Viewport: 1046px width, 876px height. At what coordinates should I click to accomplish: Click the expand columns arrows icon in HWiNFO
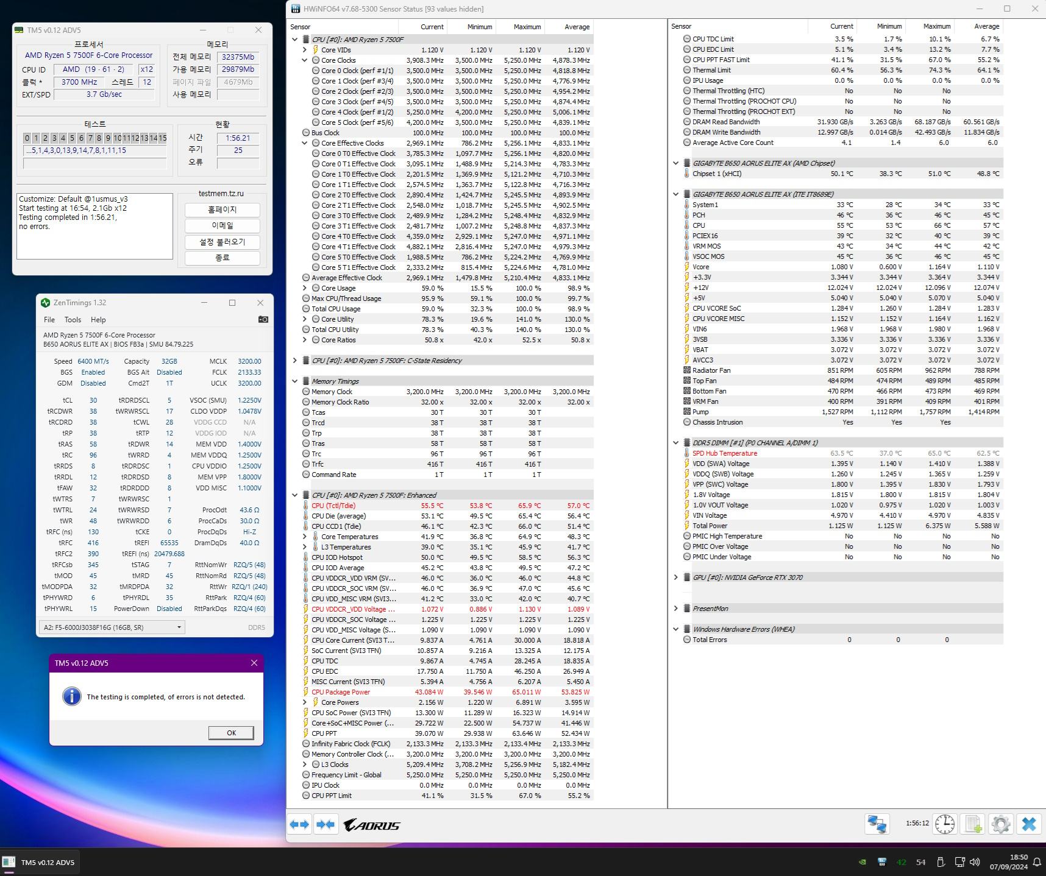pos(299,824)
